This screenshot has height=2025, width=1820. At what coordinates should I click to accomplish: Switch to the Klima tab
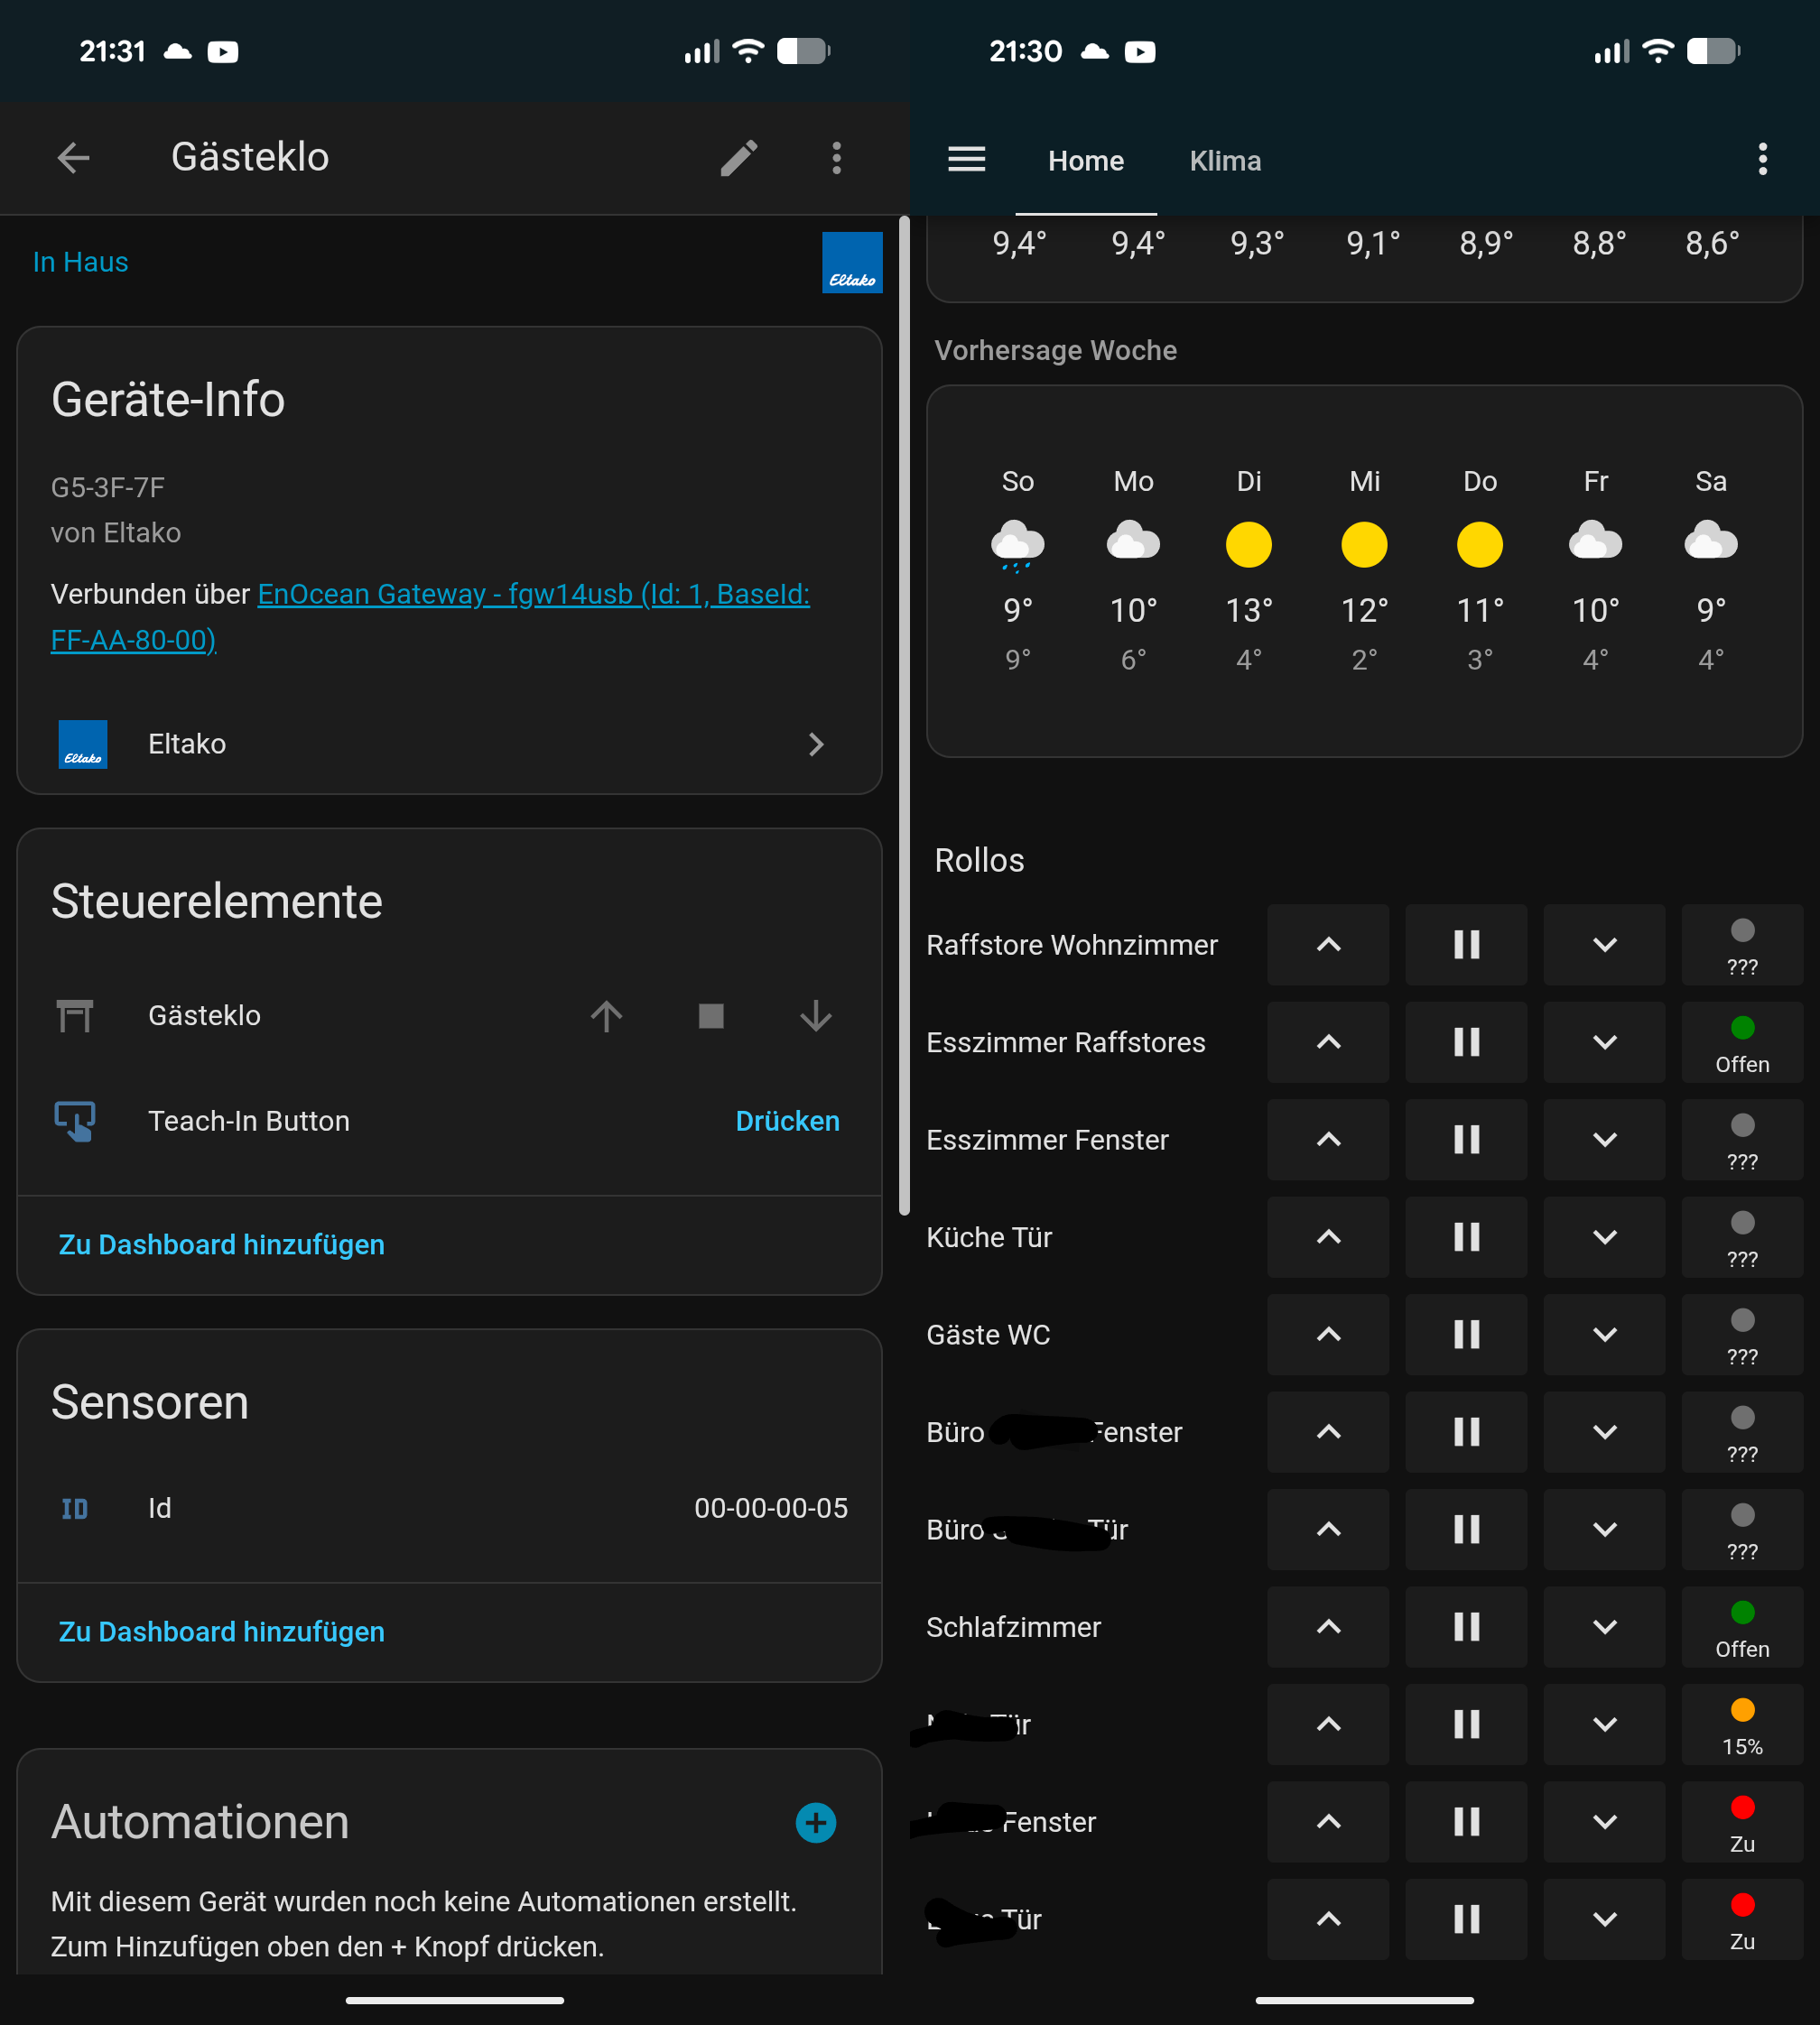pos(1225,161)
